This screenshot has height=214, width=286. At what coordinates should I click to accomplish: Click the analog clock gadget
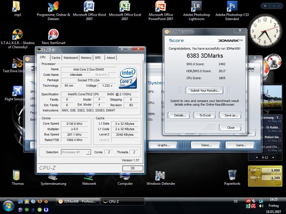pyautogui.click(x=265, y=31)
